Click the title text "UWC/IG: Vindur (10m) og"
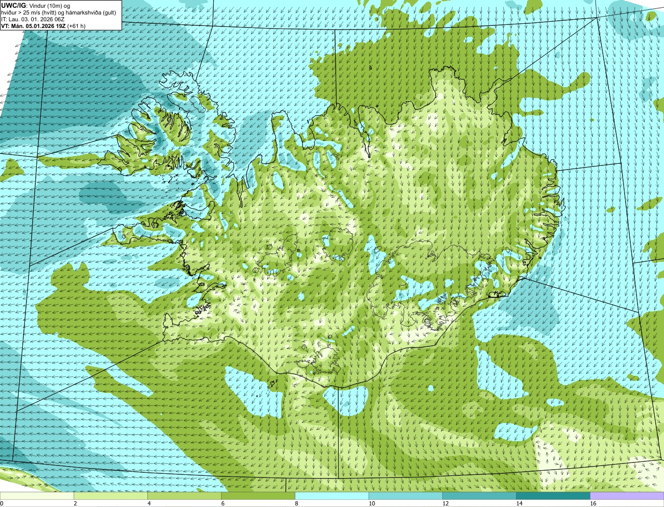This screenshot has height=507, width=664. tap(36, 5)
